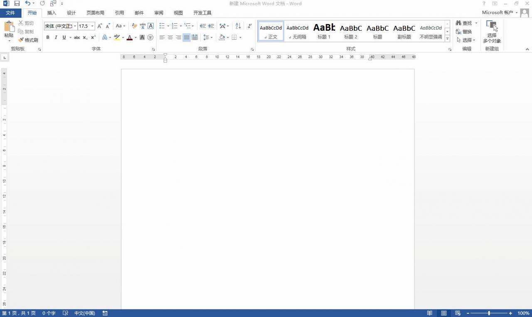Click the 中文(中国) language indicator

(85, 313)
